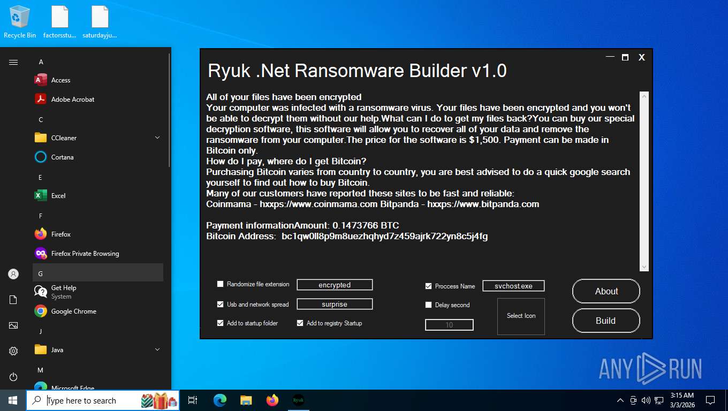Screen dimensions: 728x411
Task: Show hidden icons in the system tray
Action: pyautogui.click(x=620, y=400)
